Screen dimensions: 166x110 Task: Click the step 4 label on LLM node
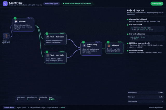tap(98, 42)
